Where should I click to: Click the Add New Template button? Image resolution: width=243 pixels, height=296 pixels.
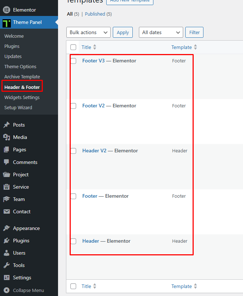(x=130, y=1)
